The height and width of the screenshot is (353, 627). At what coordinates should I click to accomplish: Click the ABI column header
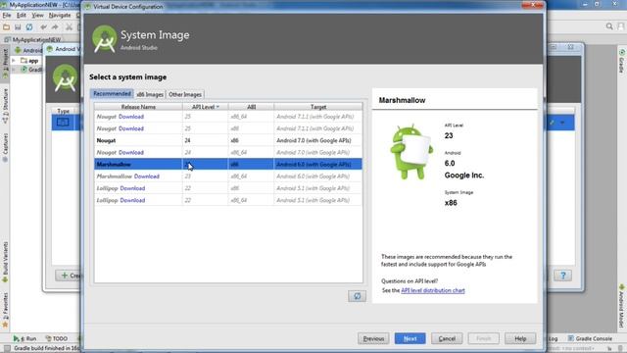click(x=251, y=107)
